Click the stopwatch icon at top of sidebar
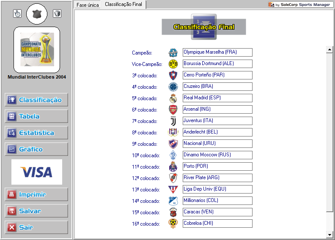335x240 pixels. [x=17, y=14]
